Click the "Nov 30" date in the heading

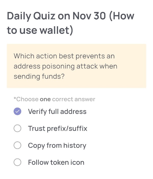pyautogui.click(x=88, y=16)
